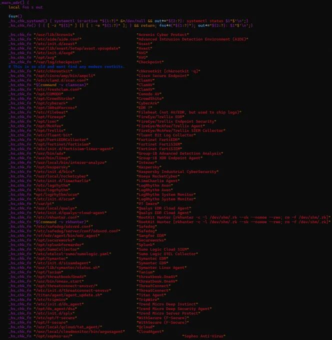Click "Sophos Anti-Virus" label
Screen dimensions: 332x340
203,336
